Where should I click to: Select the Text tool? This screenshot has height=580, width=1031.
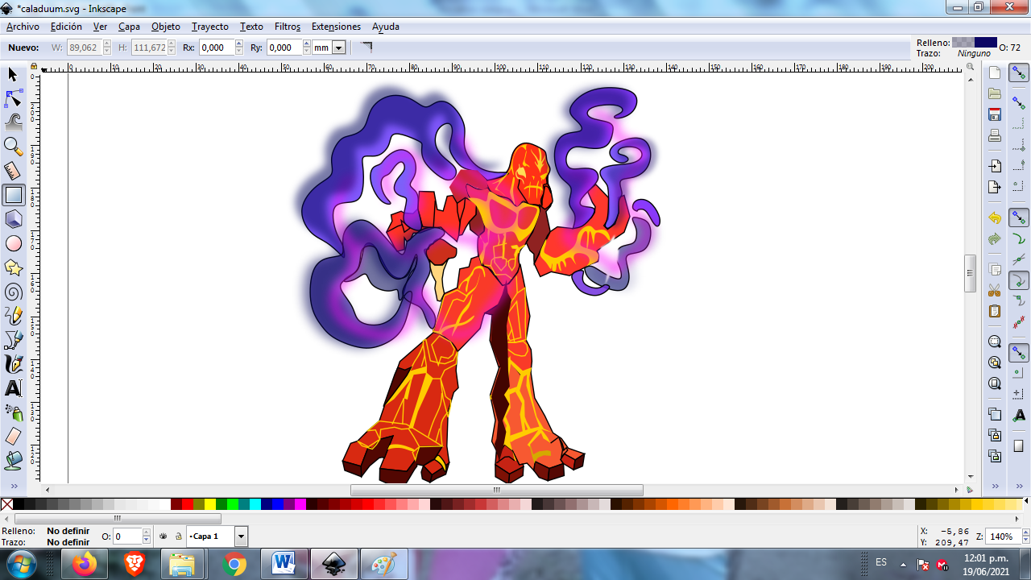tap(13, 388)
